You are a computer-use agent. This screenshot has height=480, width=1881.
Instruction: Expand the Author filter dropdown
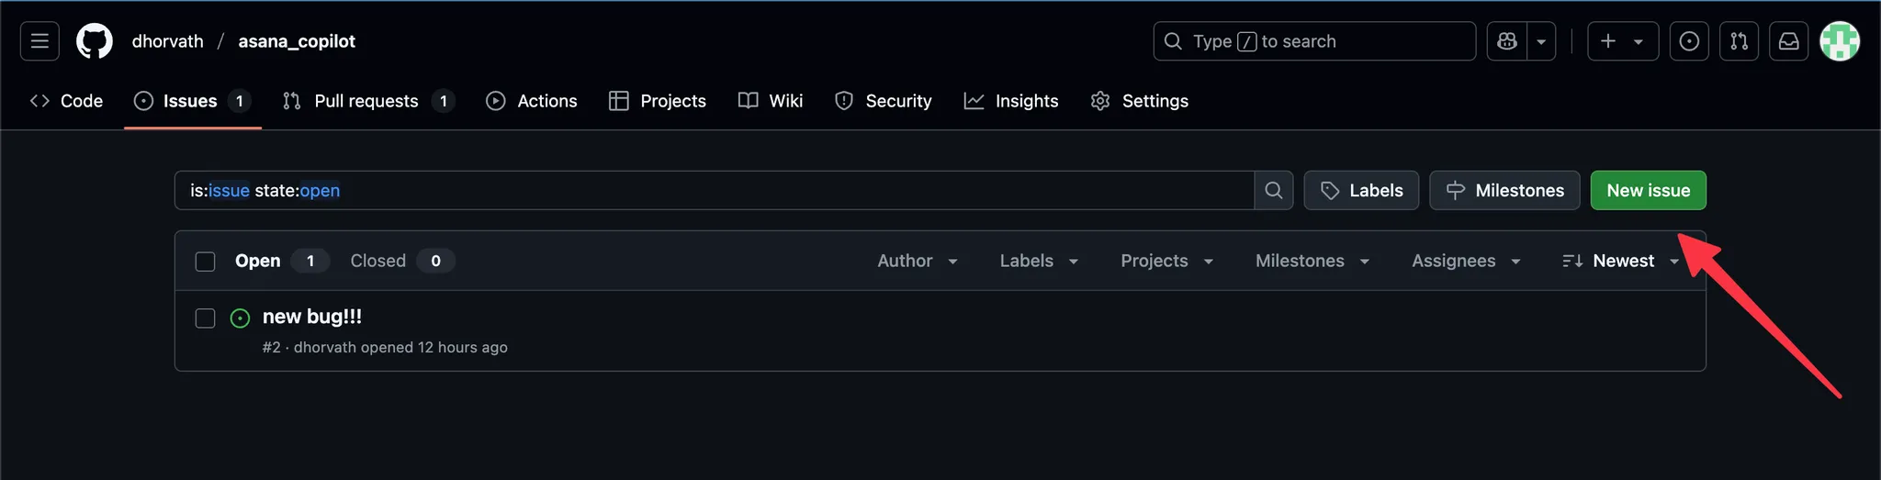[x=918, y=261]
